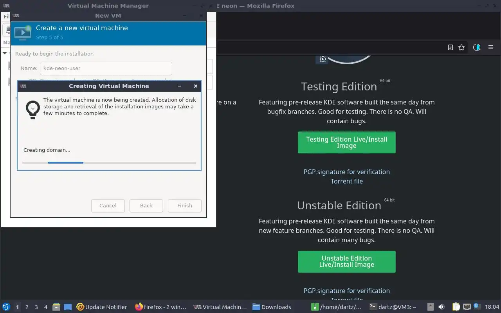Click the Cancel button in New VM wizard
501x313 pixels.
(x=108, y=205)
